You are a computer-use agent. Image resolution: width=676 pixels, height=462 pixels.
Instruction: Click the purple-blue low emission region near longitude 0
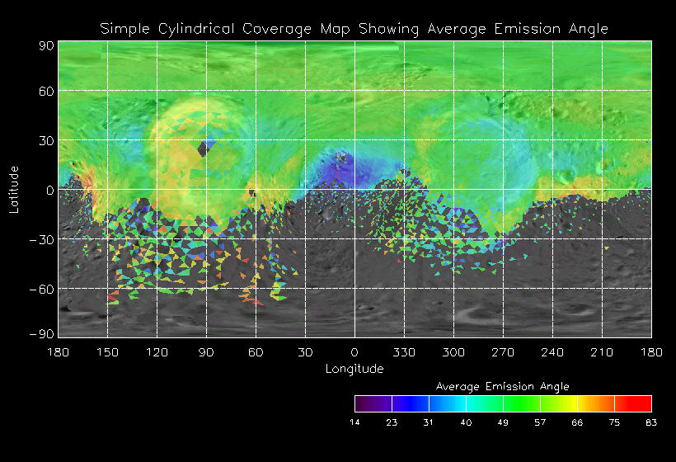tap(345, 169)
